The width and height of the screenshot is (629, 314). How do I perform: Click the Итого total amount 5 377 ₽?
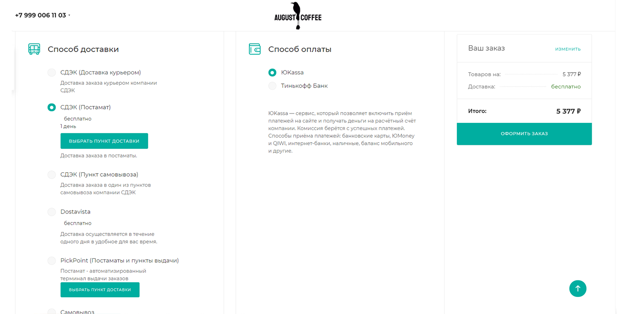568,111
